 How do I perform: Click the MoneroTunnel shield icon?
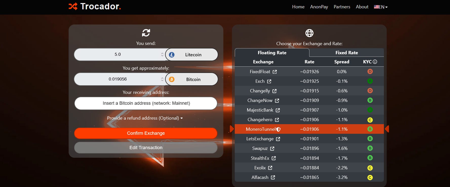[278, 129]
